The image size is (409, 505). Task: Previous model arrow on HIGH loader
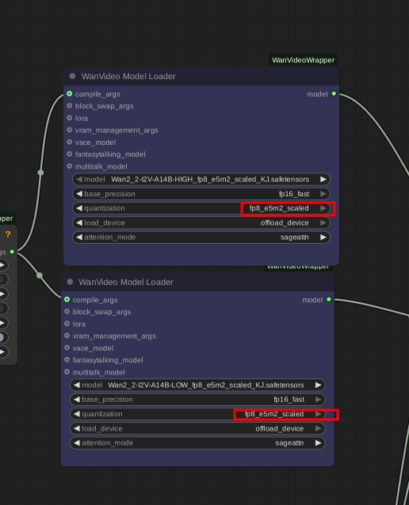point(79,180)
